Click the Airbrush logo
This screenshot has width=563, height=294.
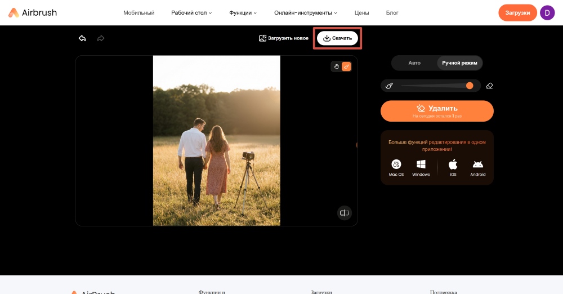point(32,12)
